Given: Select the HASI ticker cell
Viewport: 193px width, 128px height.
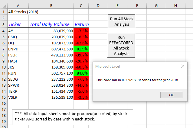Looking at the screenshot, I should pos(18,61).
